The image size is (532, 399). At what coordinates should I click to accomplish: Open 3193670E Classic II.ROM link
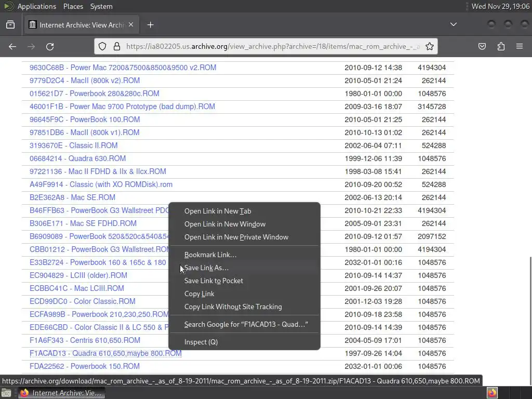click(x=73, y=145)
